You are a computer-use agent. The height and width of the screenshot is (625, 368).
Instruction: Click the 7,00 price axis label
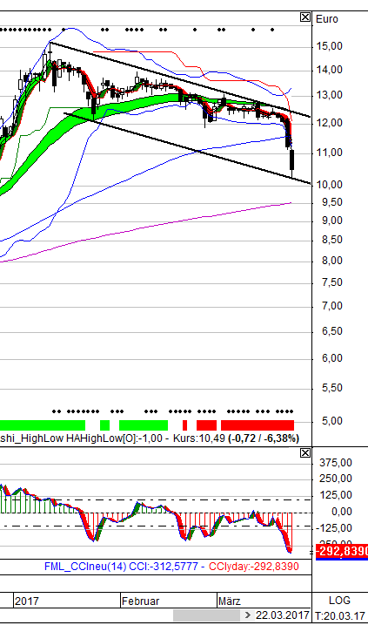(332, 306)
